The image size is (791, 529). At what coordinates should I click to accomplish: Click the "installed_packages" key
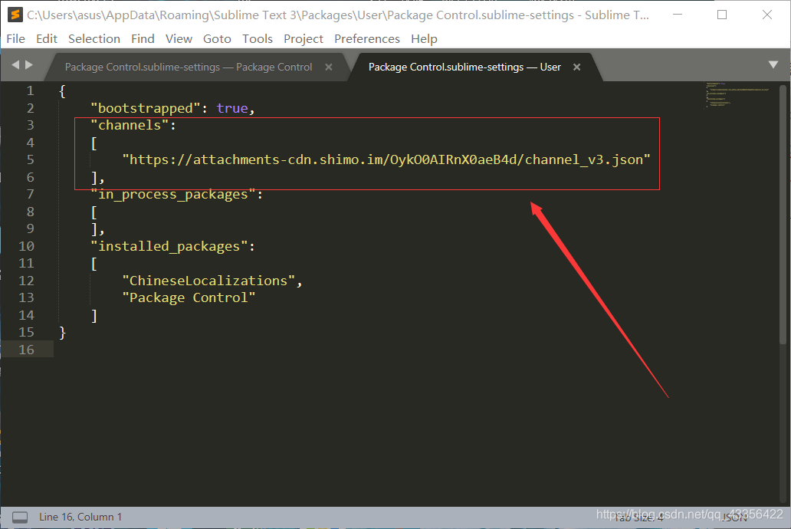pyautogui.click(x=169, y=246)
